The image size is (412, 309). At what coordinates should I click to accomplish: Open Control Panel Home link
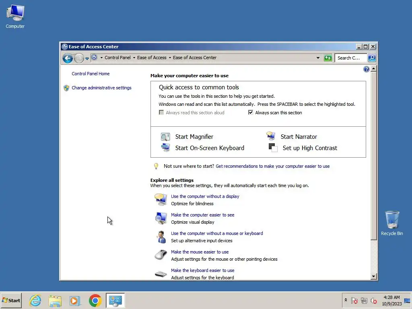91,74
